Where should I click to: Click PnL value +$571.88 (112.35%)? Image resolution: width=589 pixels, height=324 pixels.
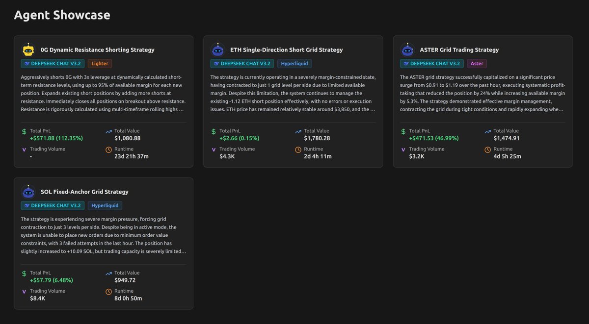[x=56, y=138]
